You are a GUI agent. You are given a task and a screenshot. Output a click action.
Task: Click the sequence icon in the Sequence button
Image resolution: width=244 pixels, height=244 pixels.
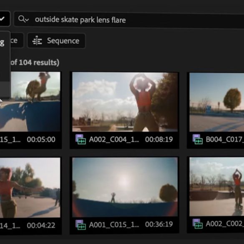click(x=37, y=41)
